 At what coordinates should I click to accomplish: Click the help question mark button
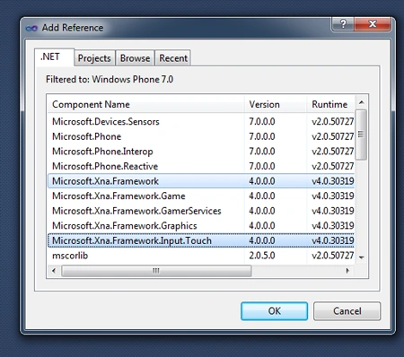tap(343, 23)
